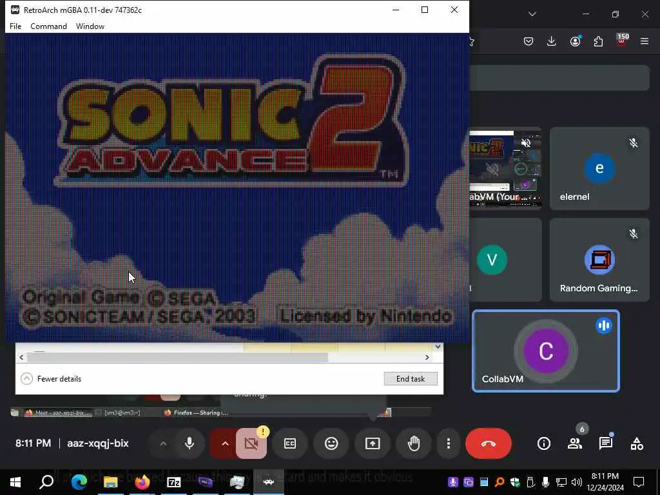Open the Firefox extensions puzzle icon
The height and width of the screenshot is (495, 660).
(598, 41)
